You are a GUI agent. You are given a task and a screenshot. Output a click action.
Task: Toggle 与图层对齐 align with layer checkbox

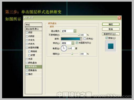click(x=77, y=43)
